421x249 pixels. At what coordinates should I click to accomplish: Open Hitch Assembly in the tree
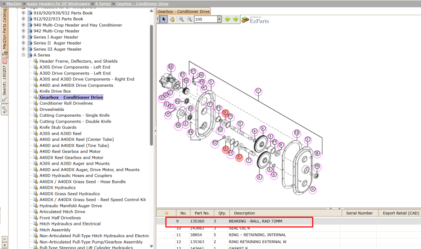click(55, 230)
